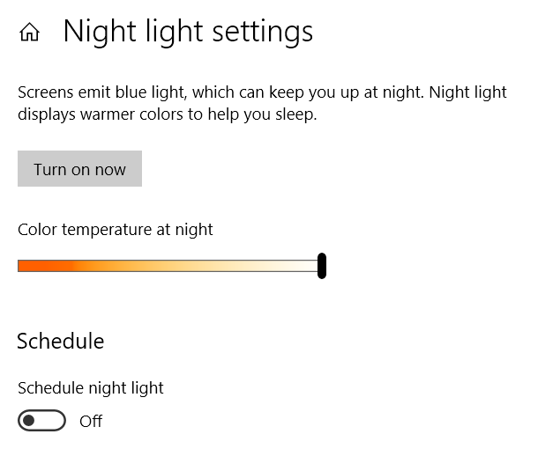Select the Night light settings page title

[188, 33]
